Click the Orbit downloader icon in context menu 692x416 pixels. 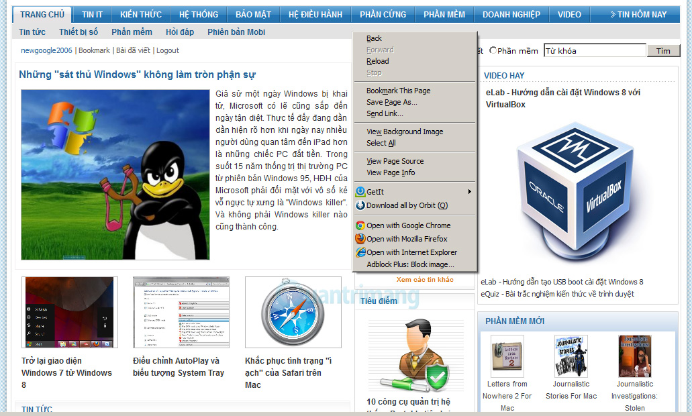point(360,205)
